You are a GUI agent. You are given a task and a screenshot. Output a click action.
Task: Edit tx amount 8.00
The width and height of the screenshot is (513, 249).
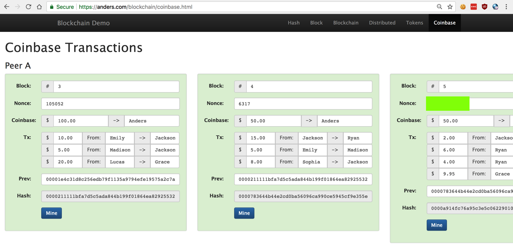click(261, 162)
